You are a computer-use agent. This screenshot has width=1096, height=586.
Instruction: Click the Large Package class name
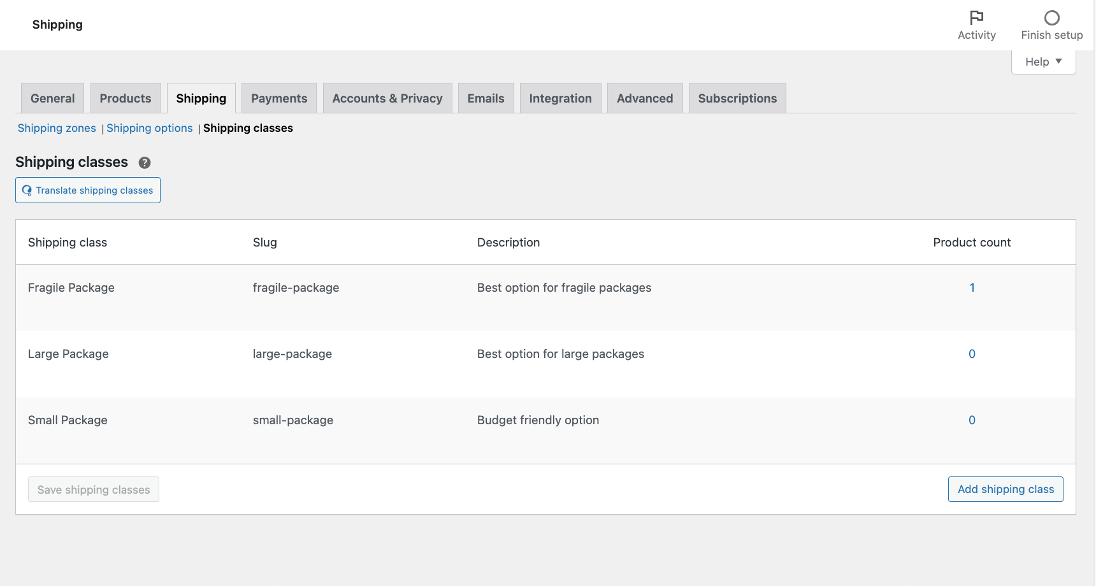tap(68, 354)
